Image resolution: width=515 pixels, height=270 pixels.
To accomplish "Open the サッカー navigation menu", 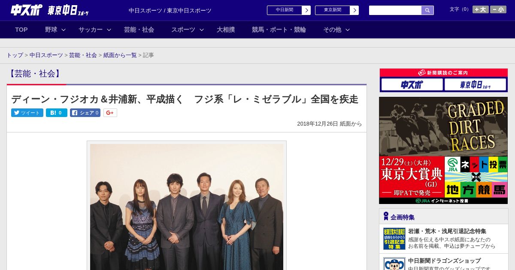I will point(91,30).
